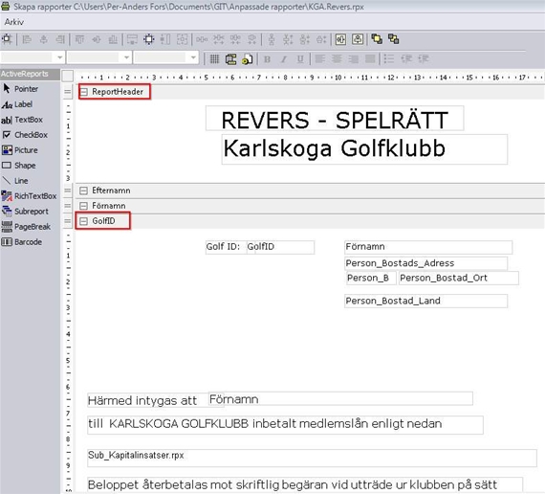545x494 pixels.
Task: Toggle left text alignment
Action: [x=319, y=59]
